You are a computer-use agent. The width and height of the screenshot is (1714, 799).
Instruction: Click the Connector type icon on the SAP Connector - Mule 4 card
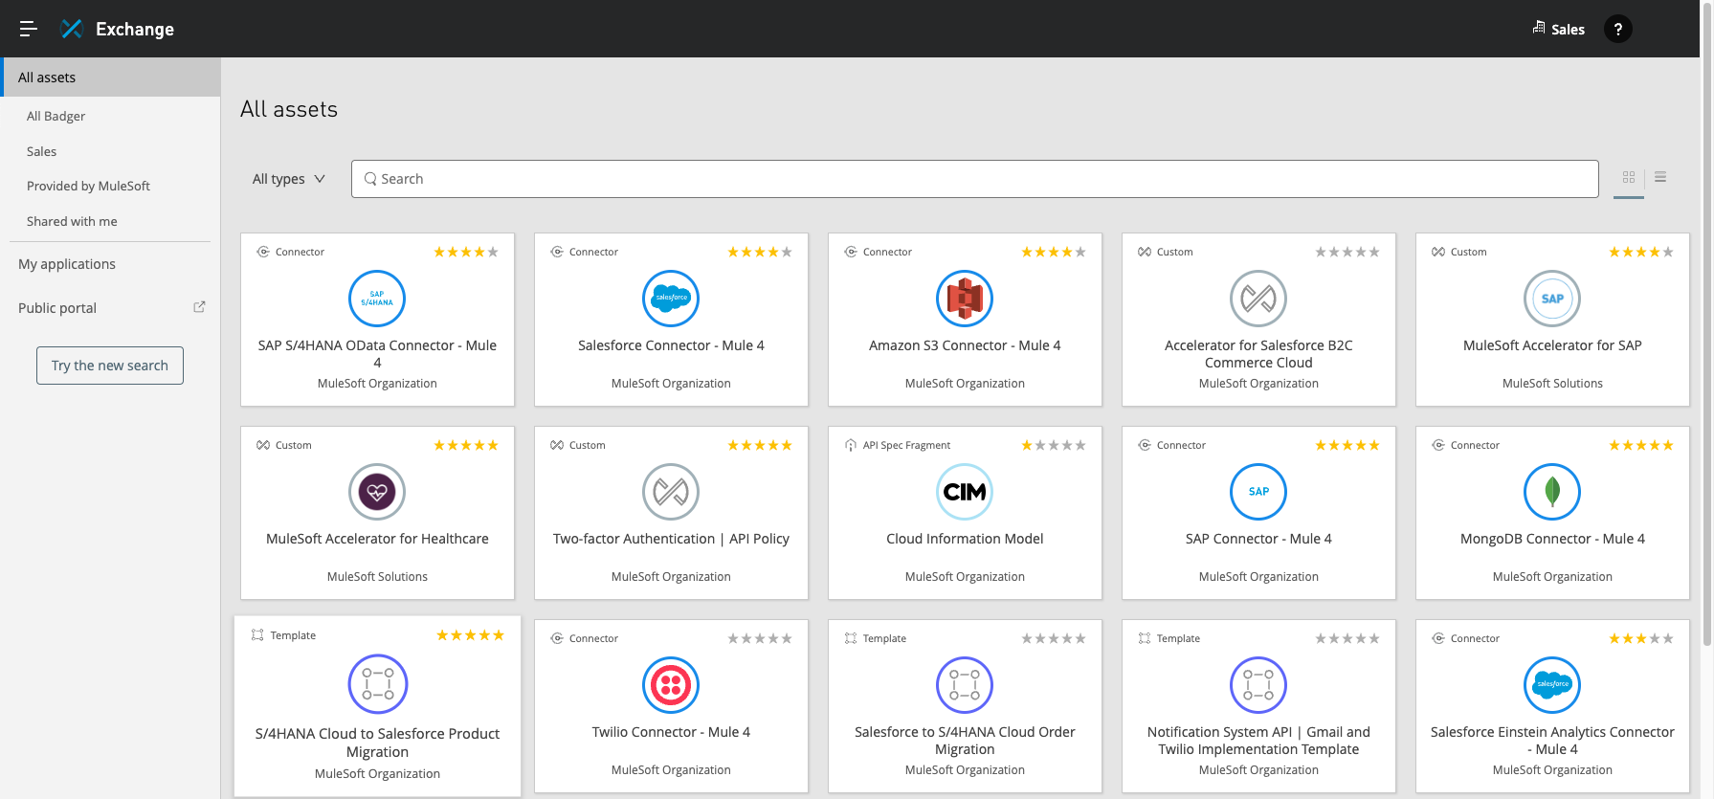[x=1145, y=446]
